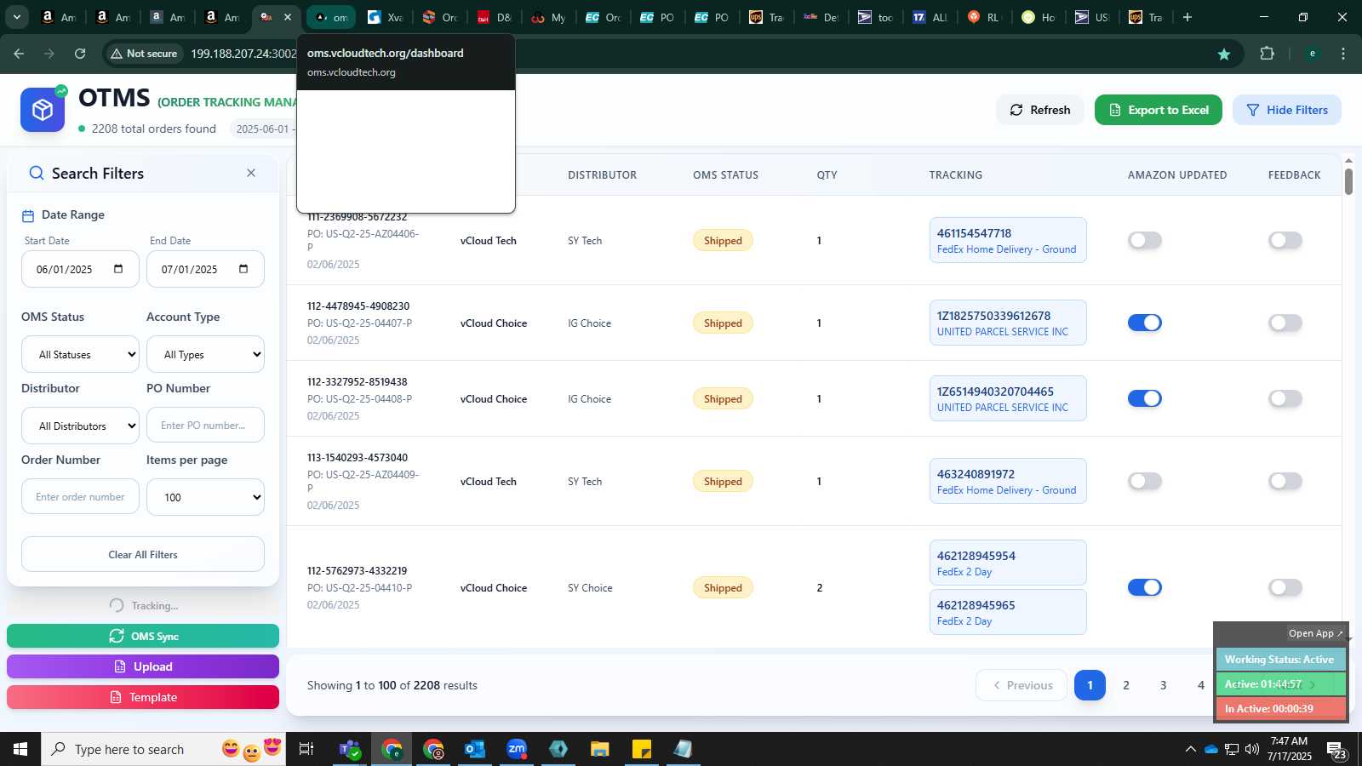Go to results page 3
This screenshot has width=1362, height=766.
coord(1164,685)
